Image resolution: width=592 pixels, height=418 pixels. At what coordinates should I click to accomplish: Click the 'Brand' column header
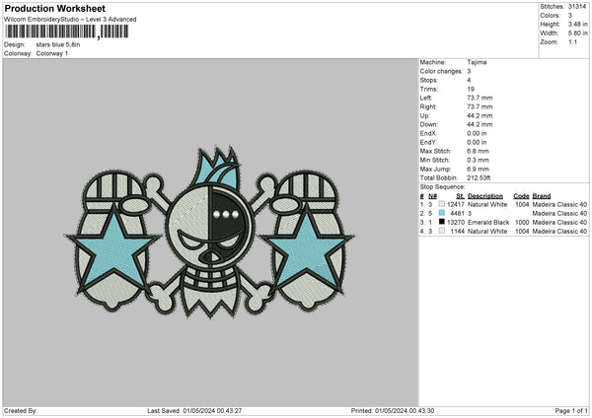click(542, 196)
